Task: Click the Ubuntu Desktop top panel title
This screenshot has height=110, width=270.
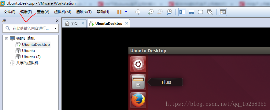Action: [x=148, y=51]
